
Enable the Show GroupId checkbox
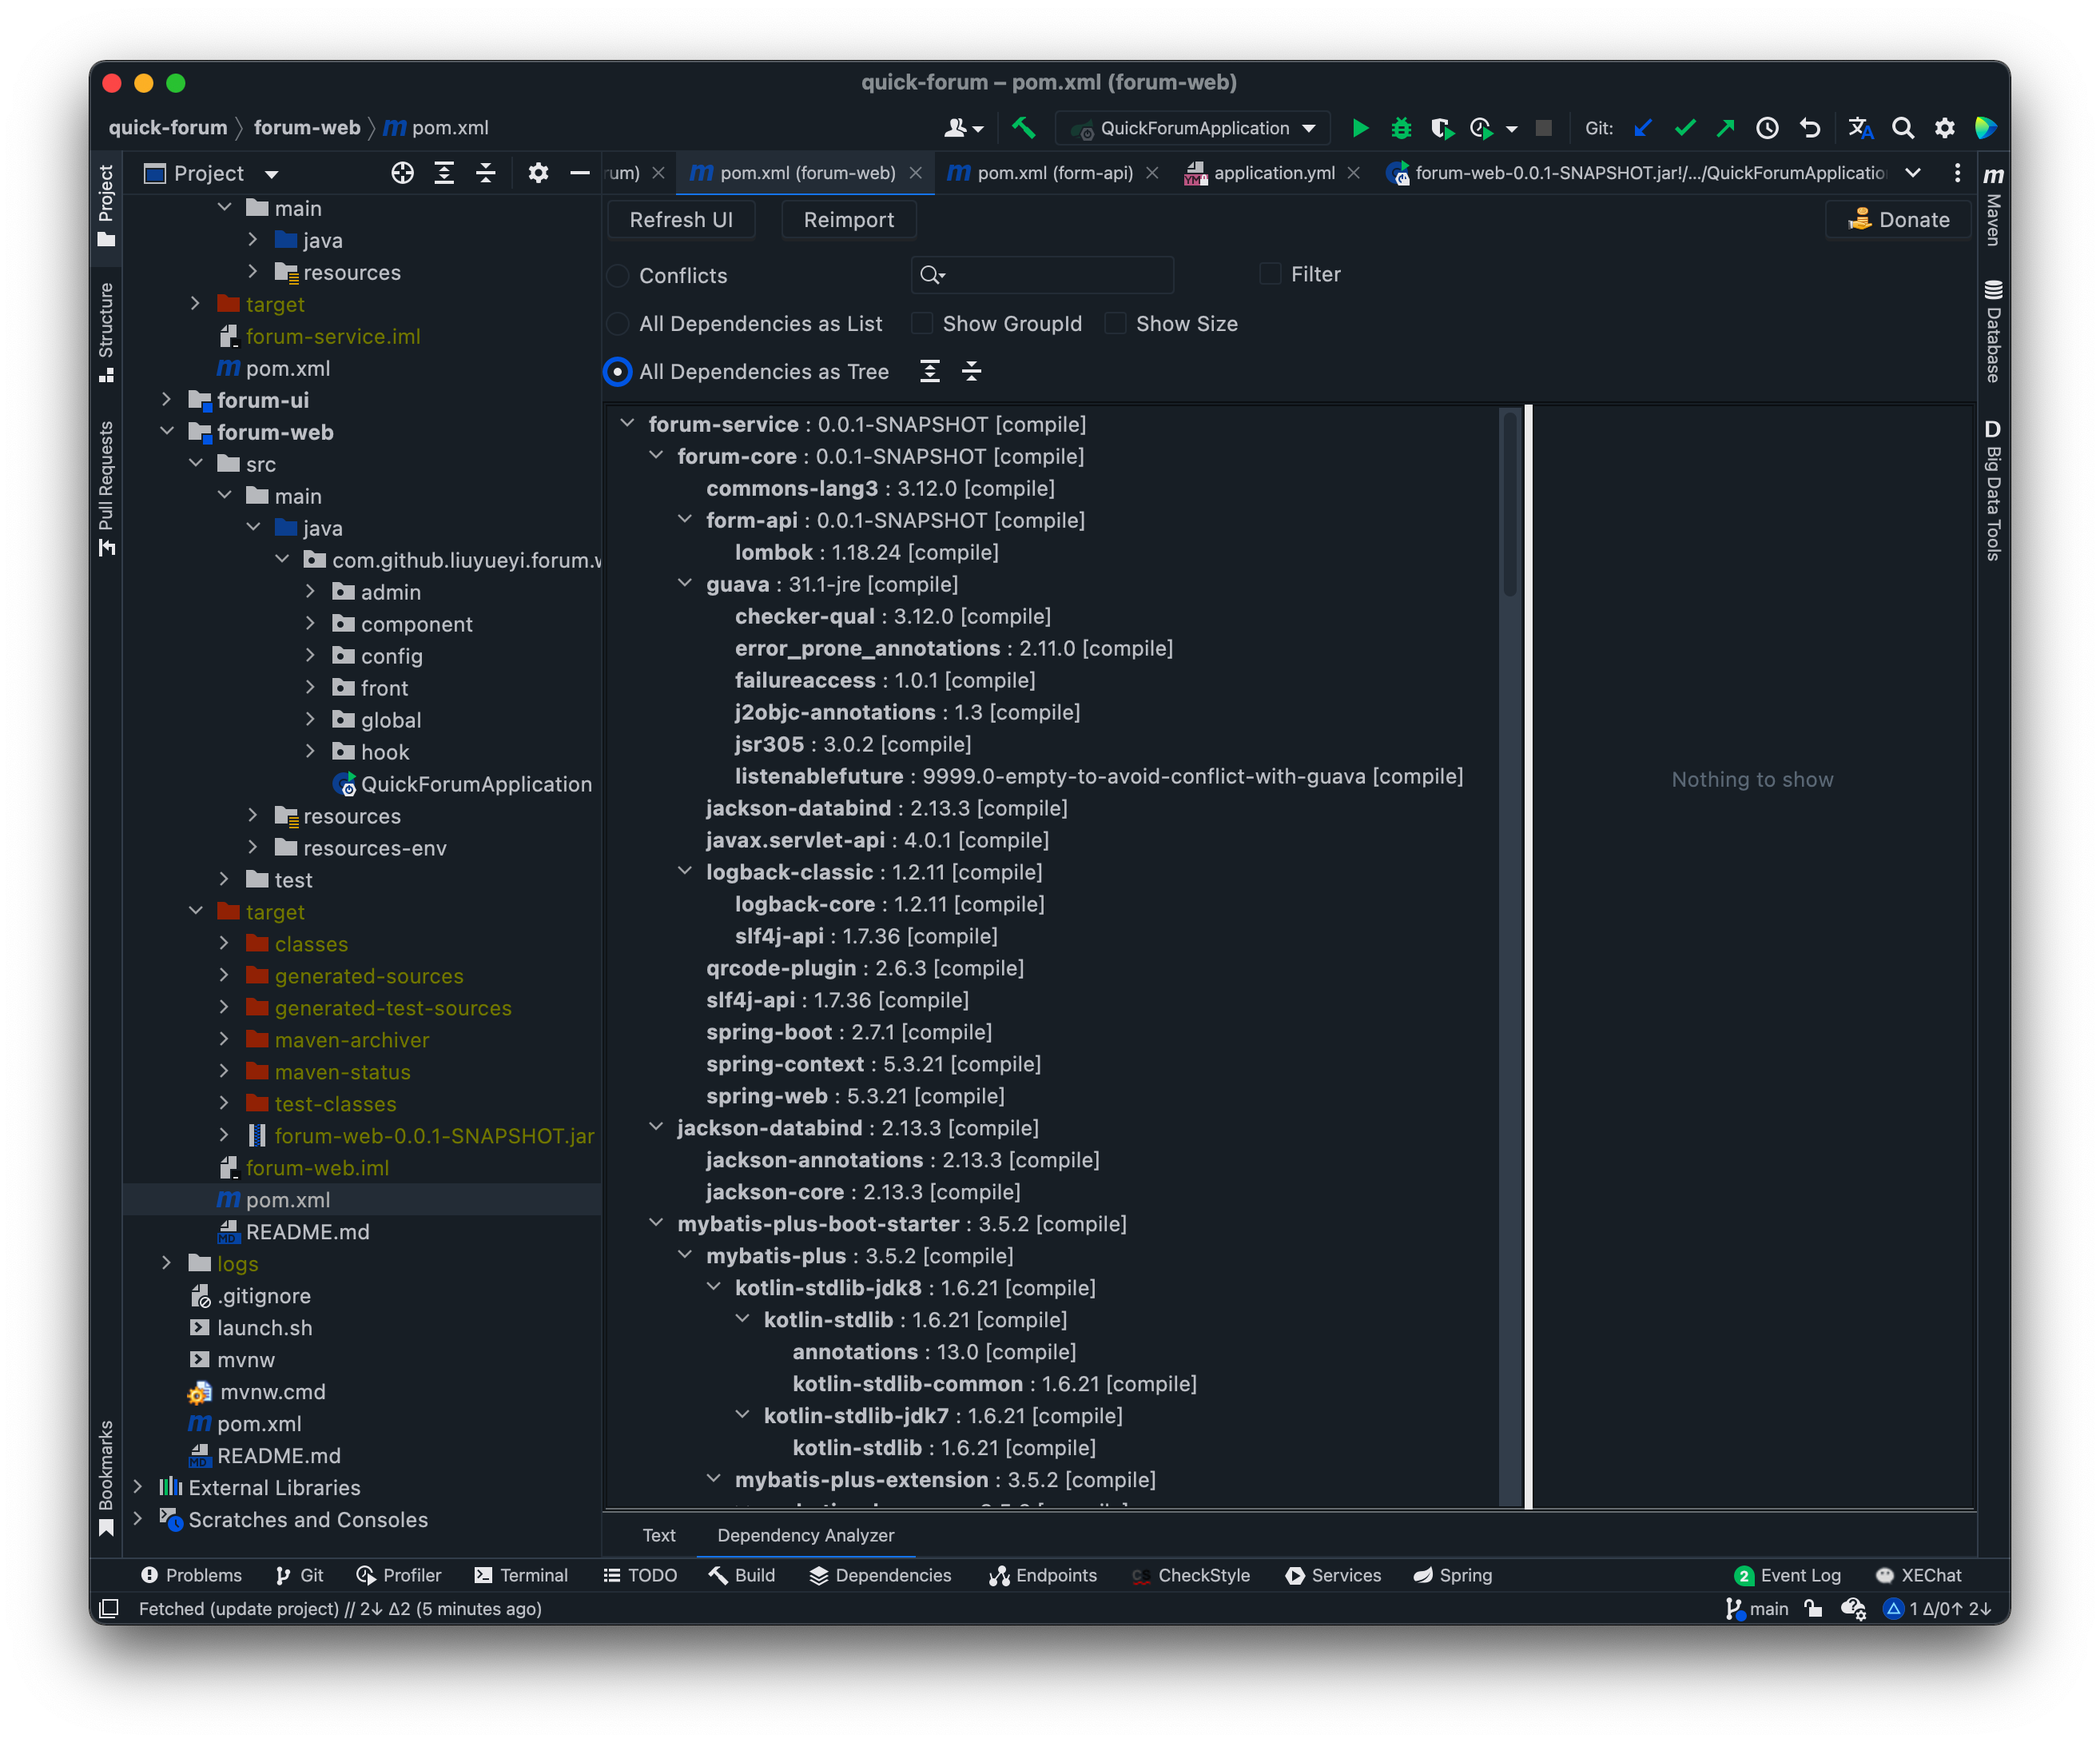coord(923,324)
